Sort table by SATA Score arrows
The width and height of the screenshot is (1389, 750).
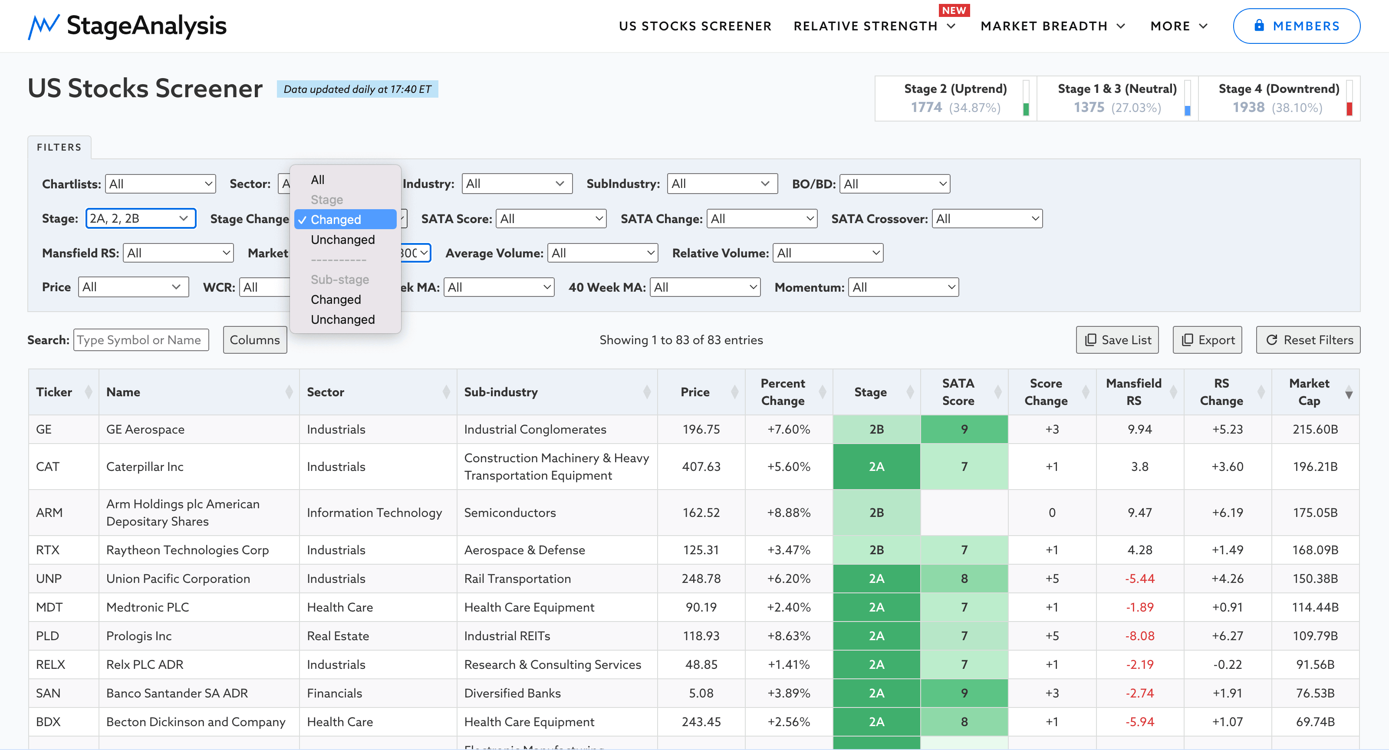pos(997,392)
